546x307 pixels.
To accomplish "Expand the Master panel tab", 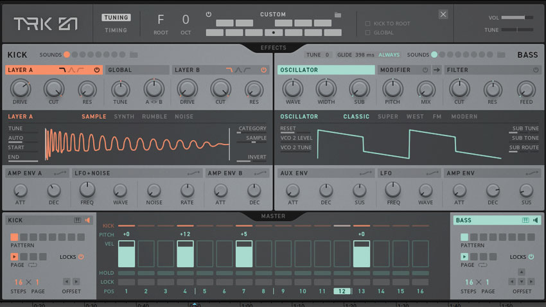I will (x=273, y=216).
